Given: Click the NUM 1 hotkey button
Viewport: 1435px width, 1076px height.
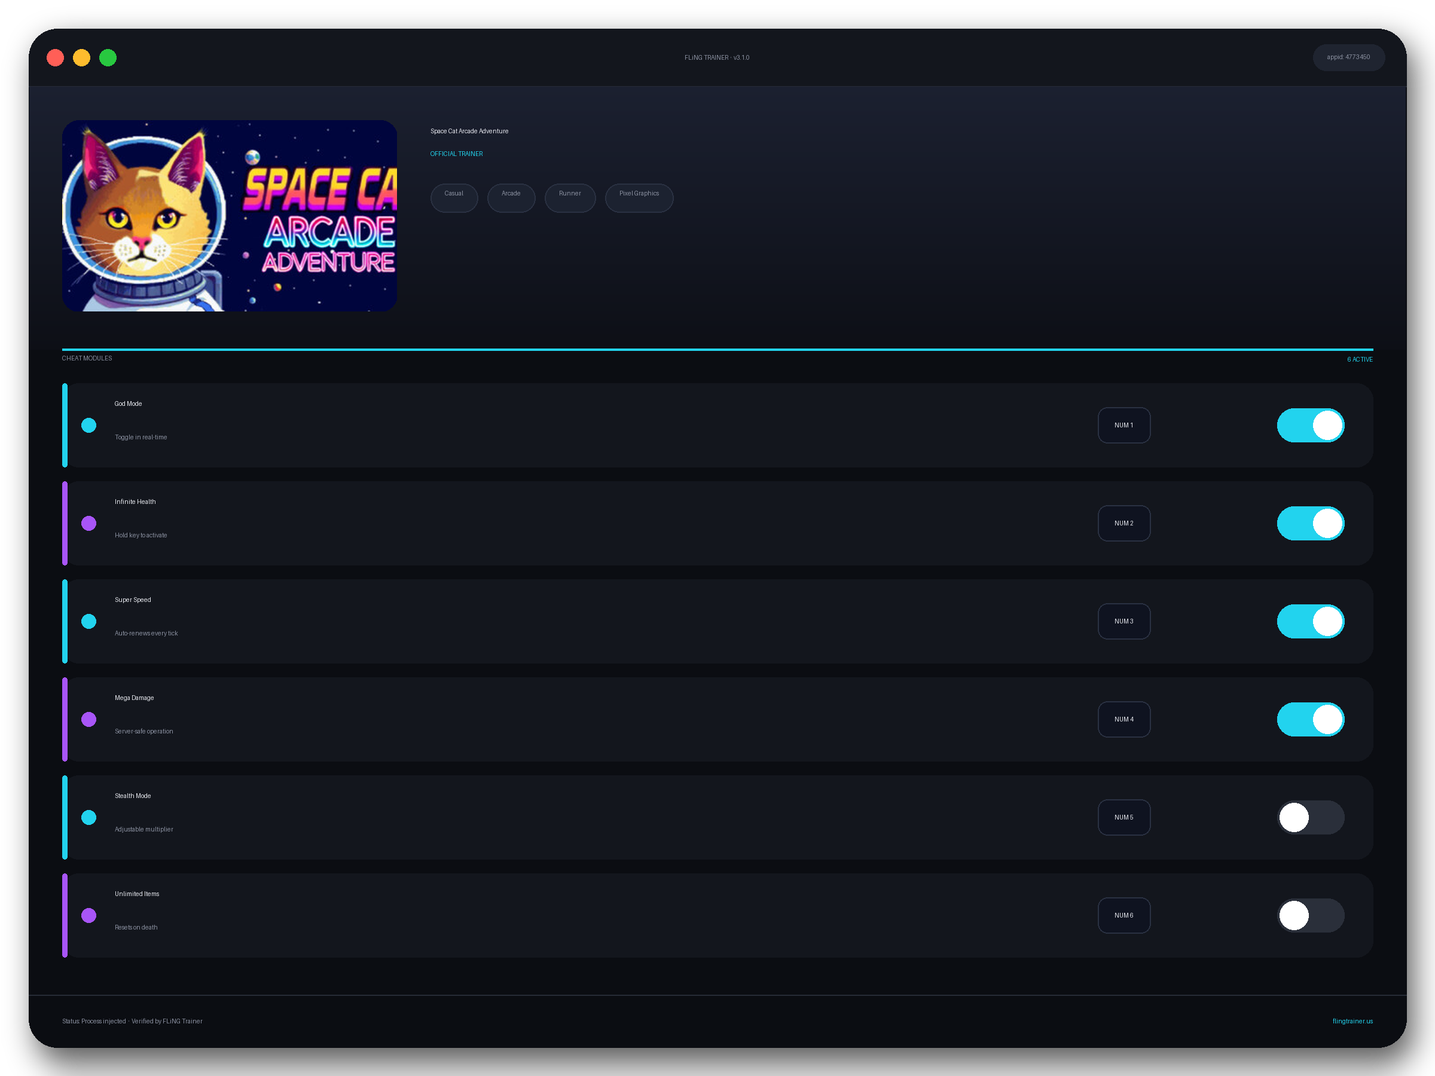Looking at the screenshot, I should click(x=1123, y=426).
